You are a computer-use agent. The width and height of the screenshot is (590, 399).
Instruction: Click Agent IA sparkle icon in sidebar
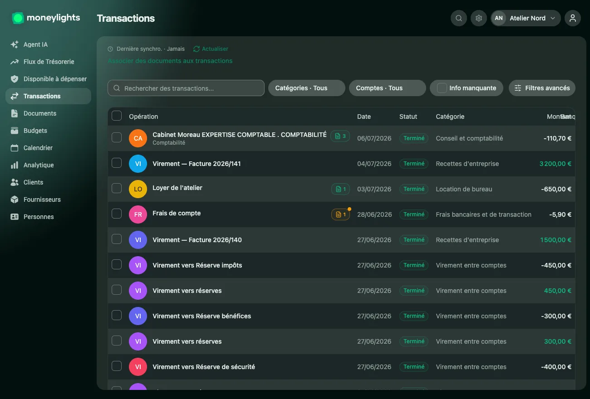point(15,44)
